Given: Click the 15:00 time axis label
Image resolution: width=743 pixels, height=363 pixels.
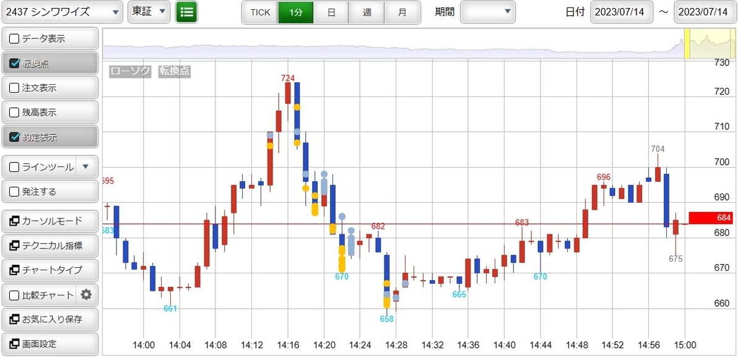Looking at the screenshot, I should (685, 345).
